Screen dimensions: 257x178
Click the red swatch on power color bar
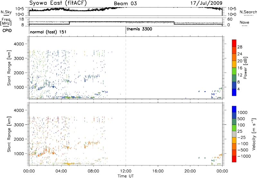234,43
